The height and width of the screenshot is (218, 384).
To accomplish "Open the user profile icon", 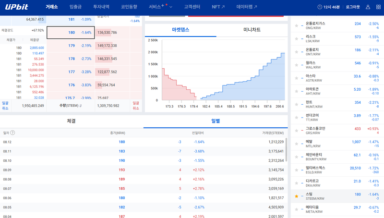I will (x=368, y=7).
